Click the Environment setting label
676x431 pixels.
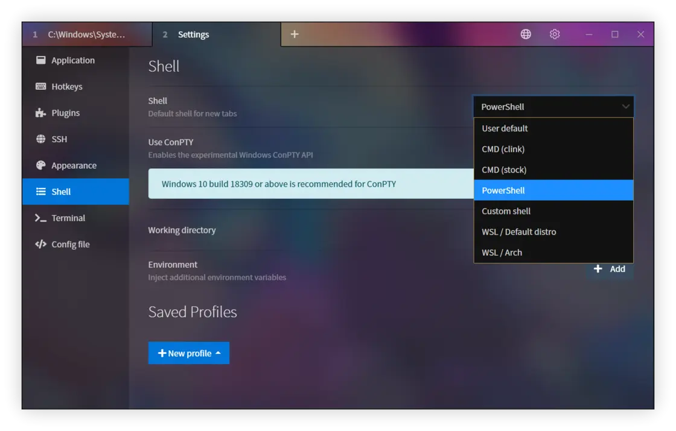pyautogui.click(x=173, y=265)
